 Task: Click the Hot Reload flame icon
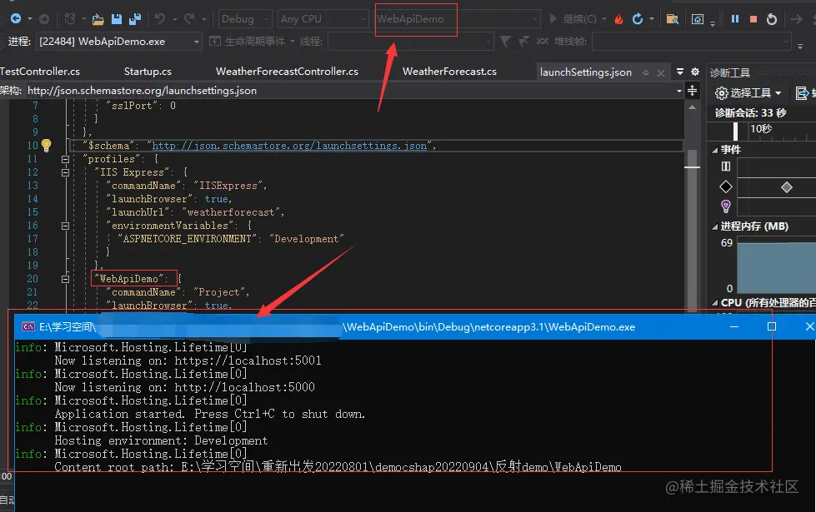pos(618,19)
